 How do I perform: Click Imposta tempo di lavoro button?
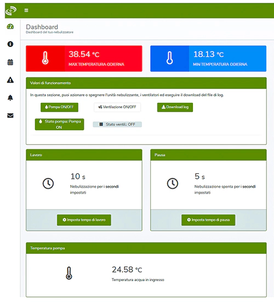tap(84, 220)
